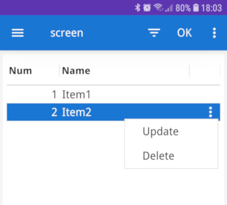Tap the OK button in app bar
The height and width of the screenshot is (205, 227).
pyautogui.click(x=185, y=33)
